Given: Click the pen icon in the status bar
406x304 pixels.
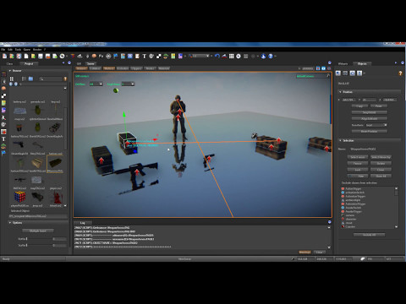Looking at the screenshot, I should click(293, 258).
